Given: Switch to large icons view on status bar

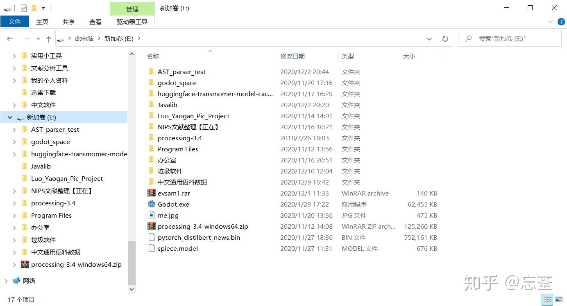Looking at the screenshot, I should pos(559,299).
